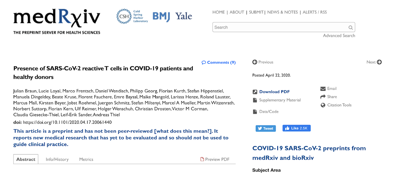Open Citation Tools globe icon
The image size is (396, 173).
tap(323, 105)
